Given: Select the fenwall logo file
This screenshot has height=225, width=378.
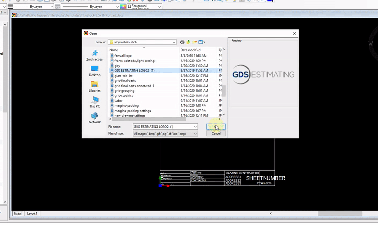Looking at the screenshot, I should [123, 56].
